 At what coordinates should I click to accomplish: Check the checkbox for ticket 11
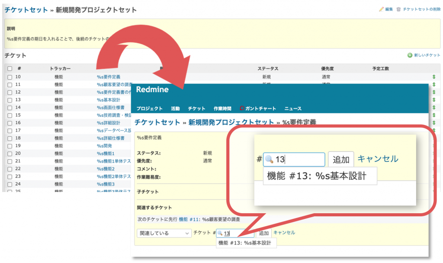click(10, 85)
